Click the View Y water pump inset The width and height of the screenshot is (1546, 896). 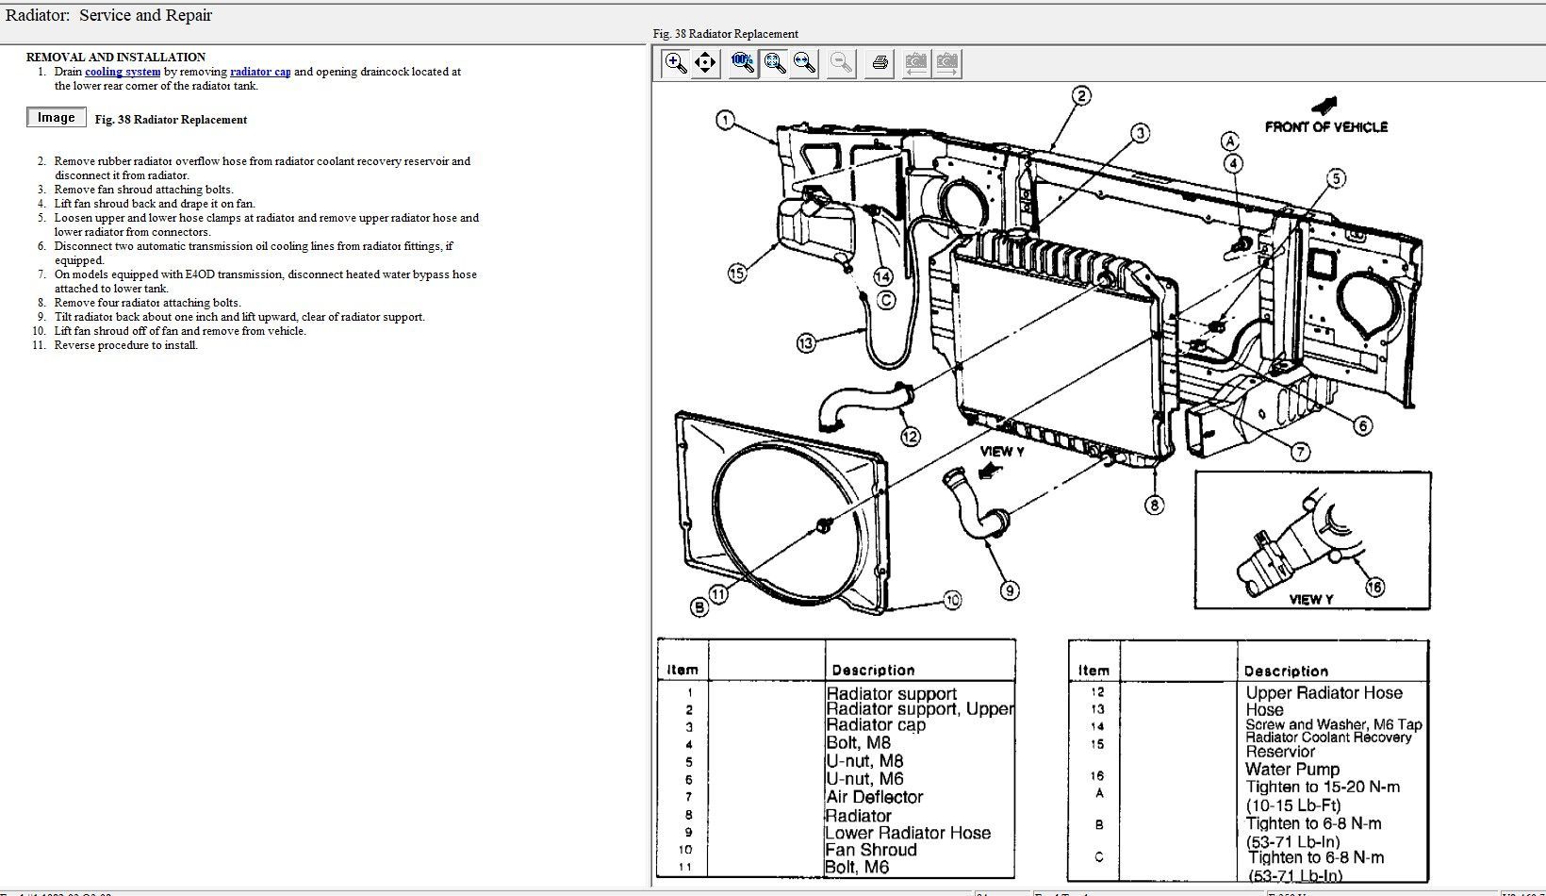[1311, 540]
